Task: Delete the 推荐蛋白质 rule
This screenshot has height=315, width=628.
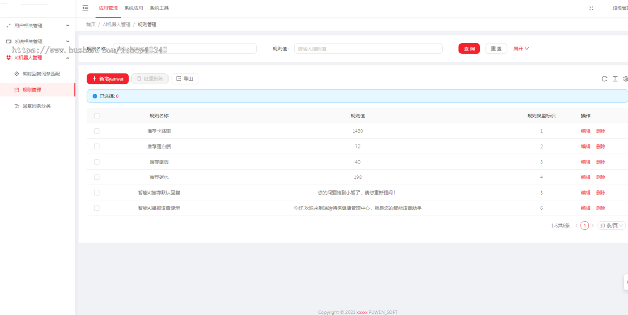Action: [x=601, y=147]
